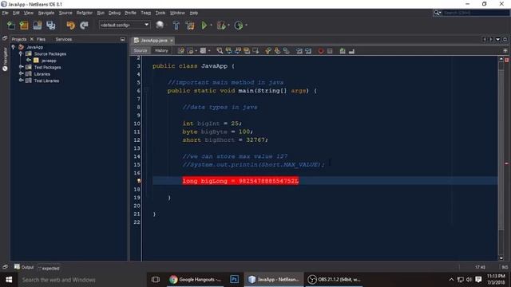Click the red Start Macro Recording icon
Image resolution: width=511 pixels, height=287 pixels.
321,51
